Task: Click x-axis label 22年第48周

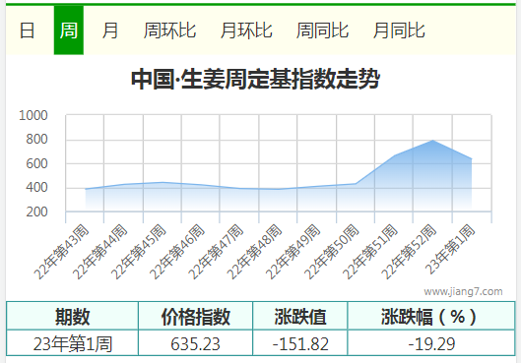Action: coord(254,252)
